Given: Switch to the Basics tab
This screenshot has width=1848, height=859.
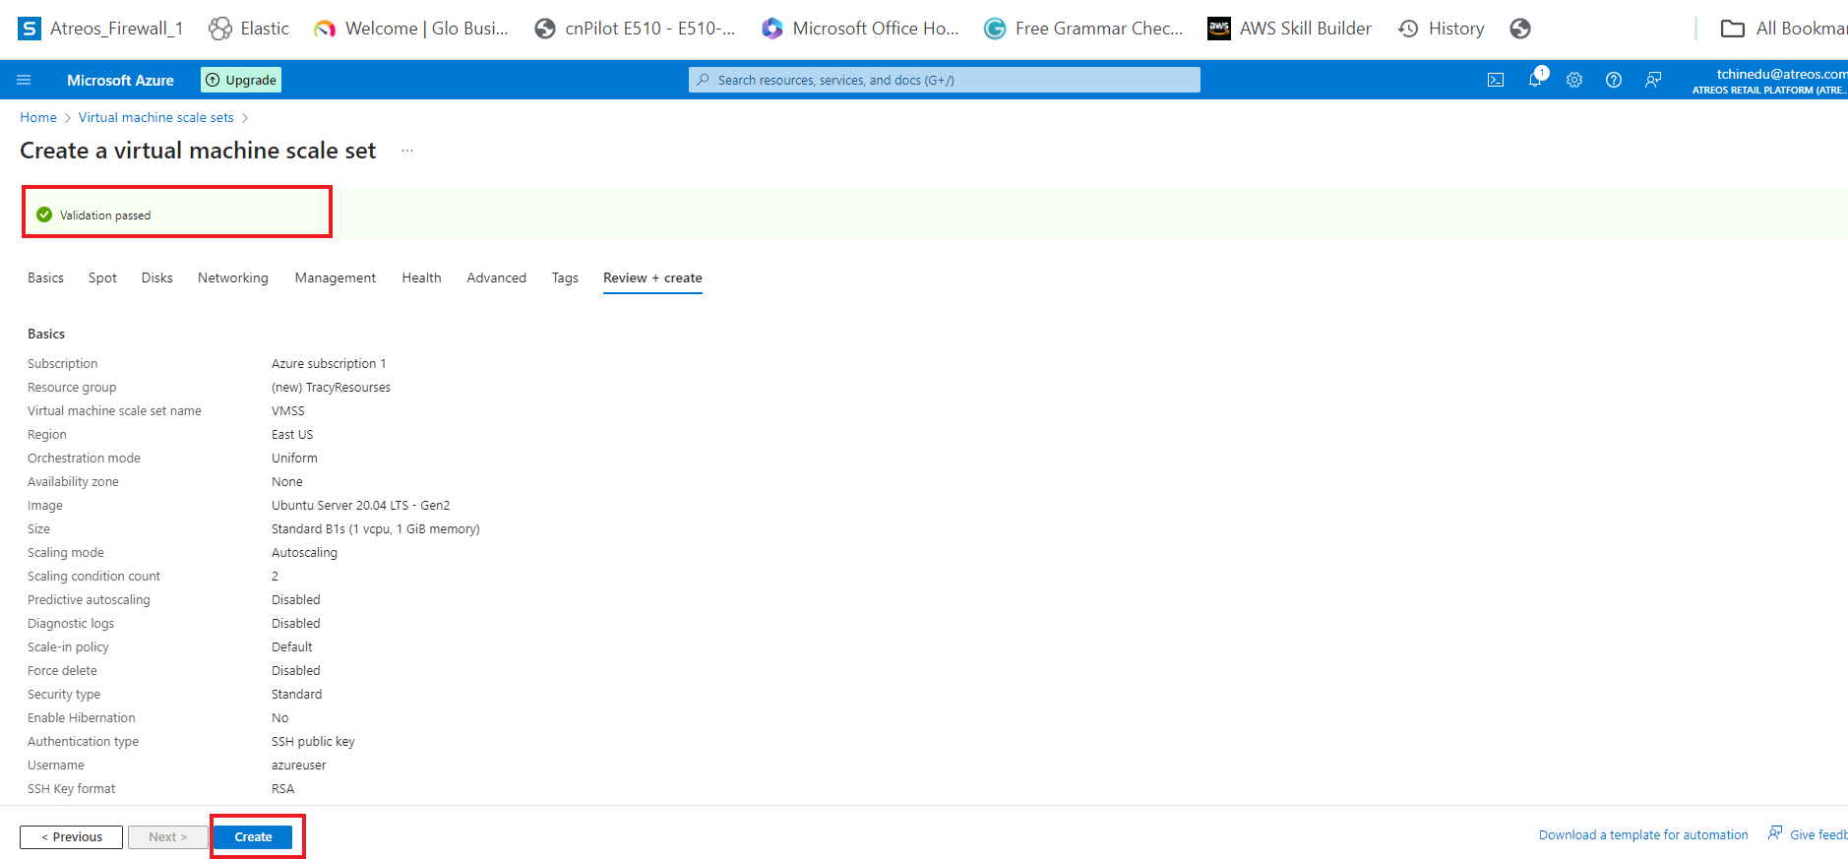Looking at the screenshot, I should coord(45,277).
